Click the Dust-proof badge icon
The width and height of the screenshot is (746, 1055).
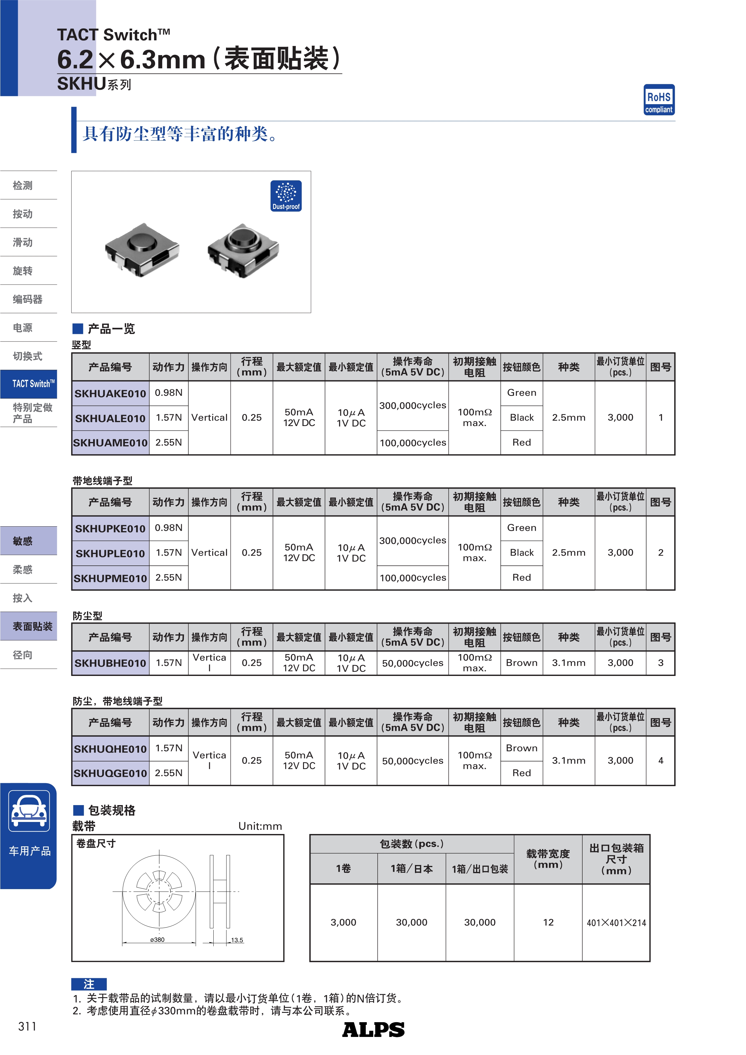click(286, 196)
